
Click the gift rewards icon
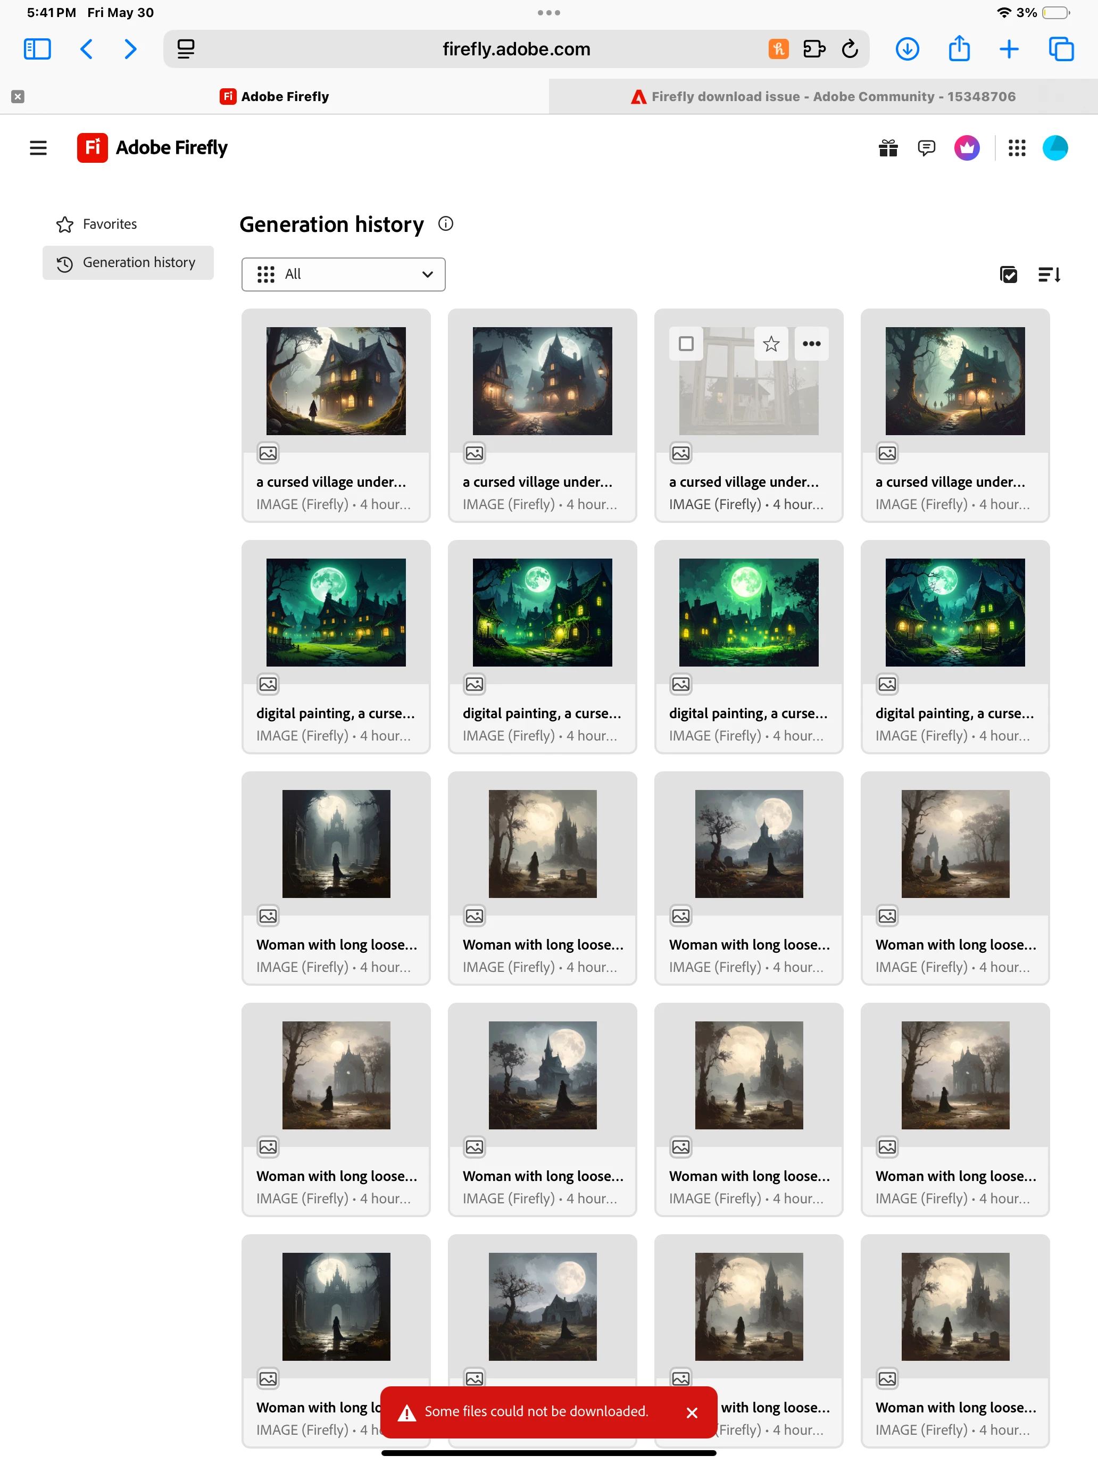coord(887,147)
